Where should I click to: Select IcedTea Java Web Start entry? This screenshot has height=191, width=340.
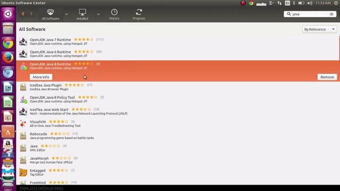[177, 111]
